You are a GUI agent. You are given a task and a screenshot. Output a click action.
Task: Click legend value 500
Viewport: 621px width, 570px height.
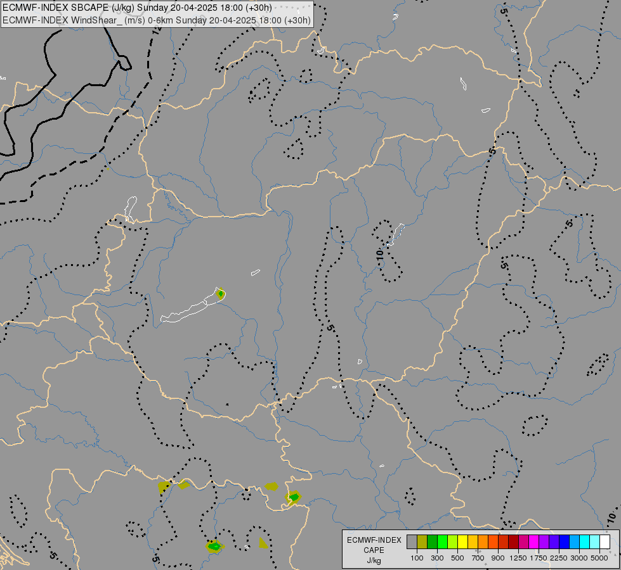[x=457, y=558]
